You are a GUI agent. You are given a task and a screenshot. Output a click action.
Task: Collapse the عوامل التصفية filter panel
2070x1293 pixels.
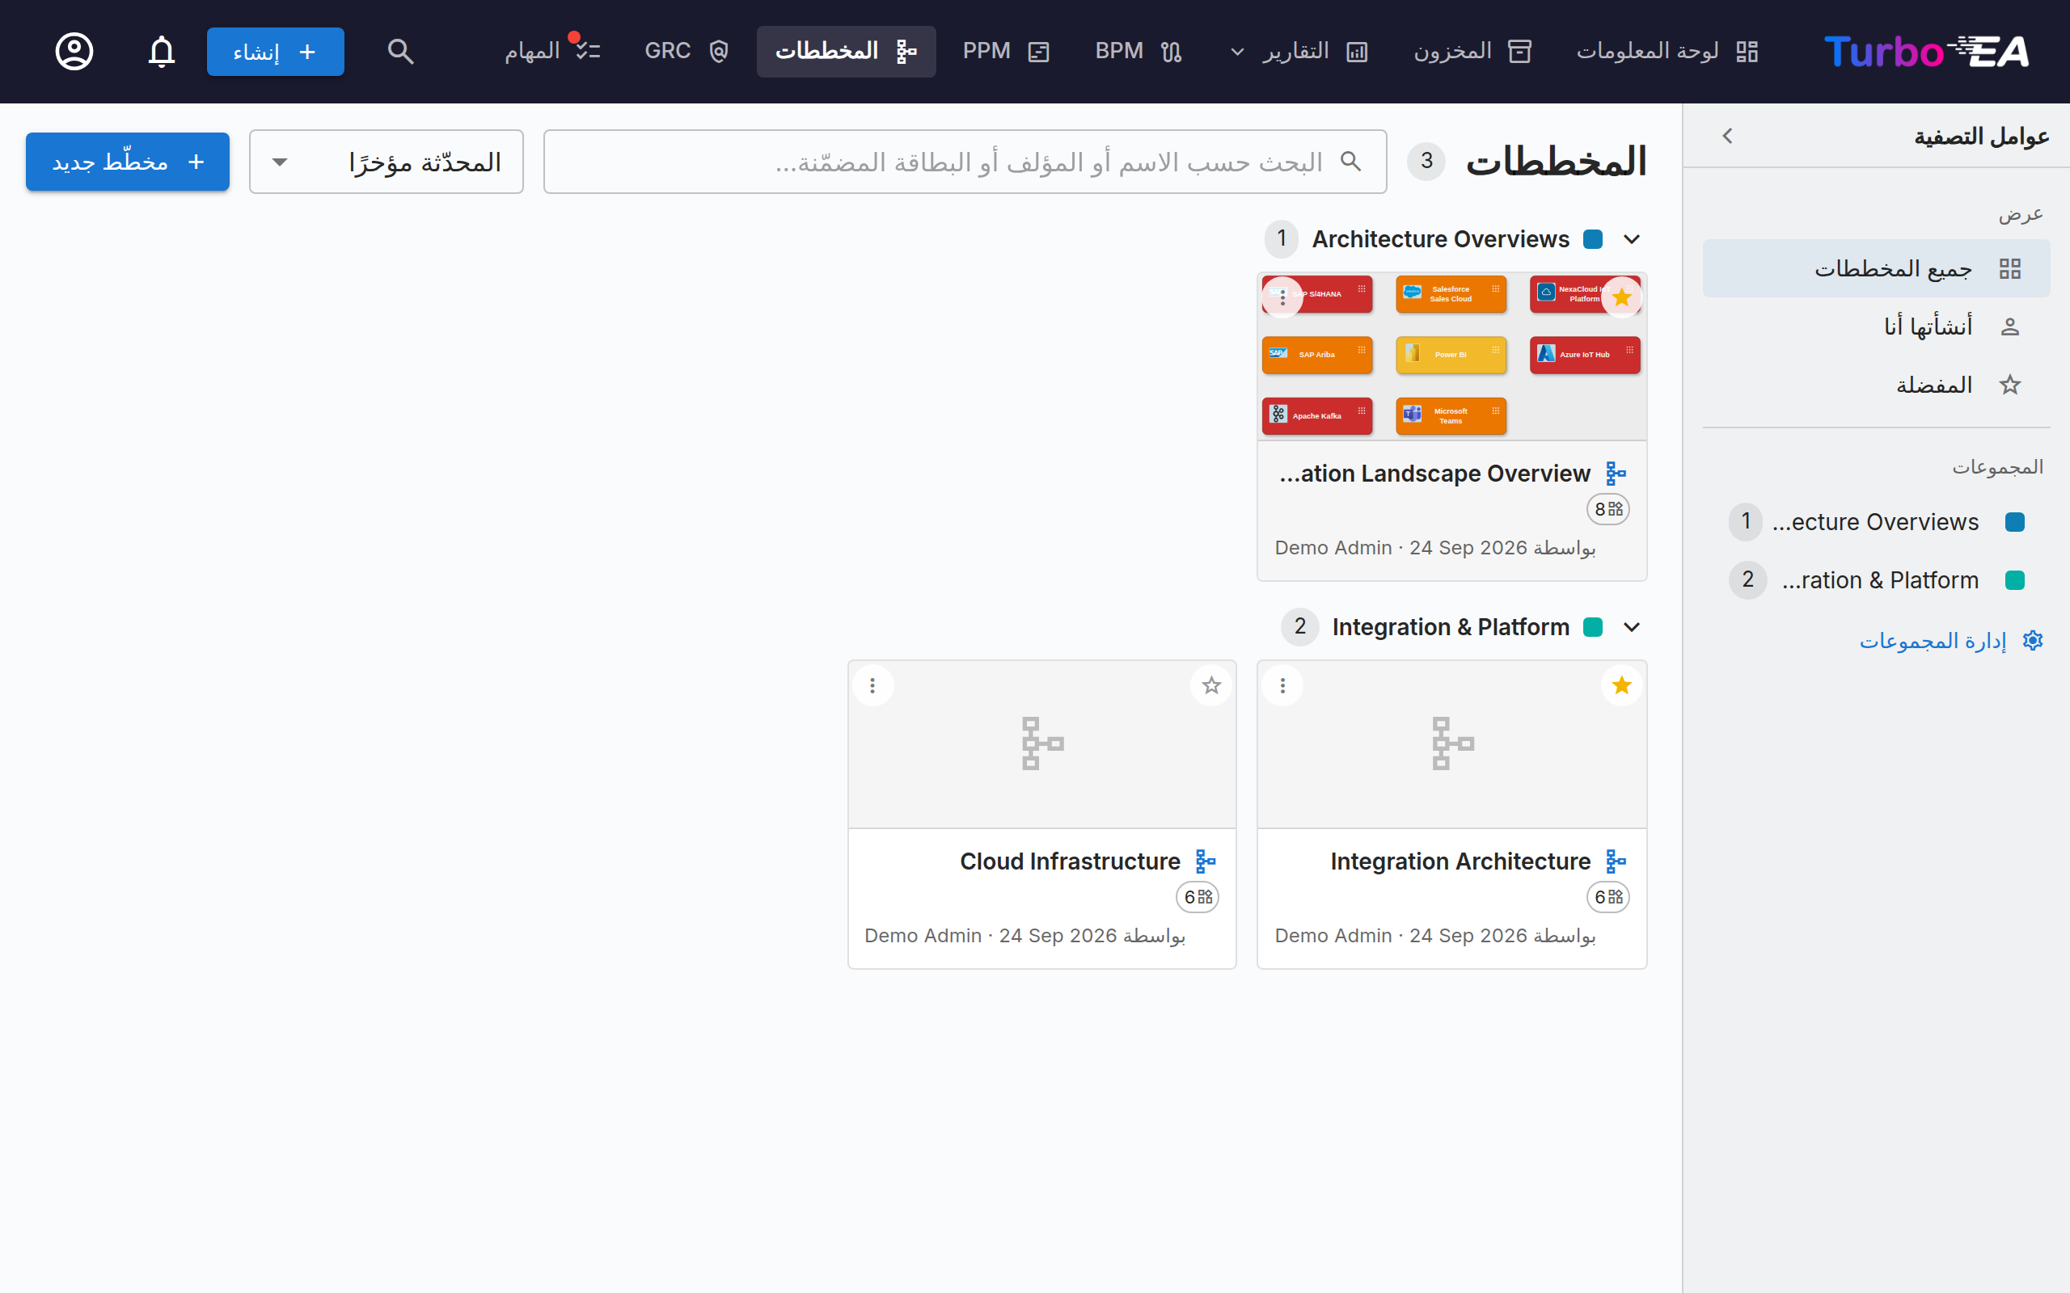(1727, 136)
